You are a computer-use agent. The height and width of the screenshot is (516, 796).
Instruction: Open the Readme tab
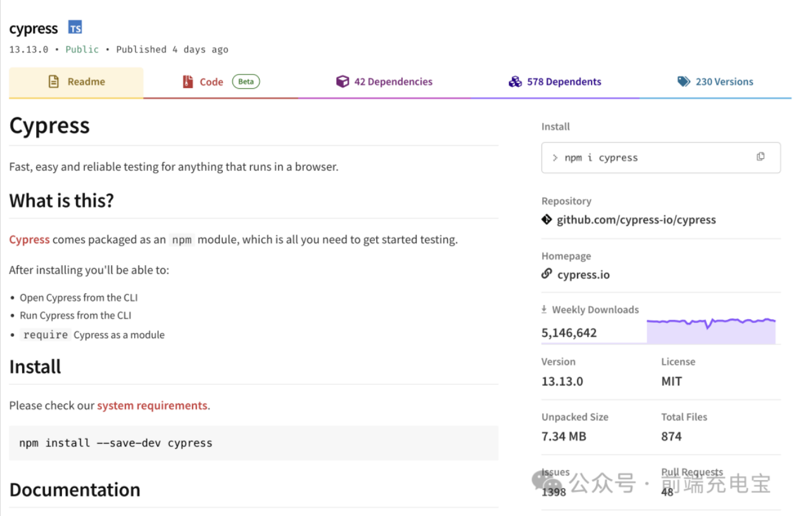click(76, 82)
